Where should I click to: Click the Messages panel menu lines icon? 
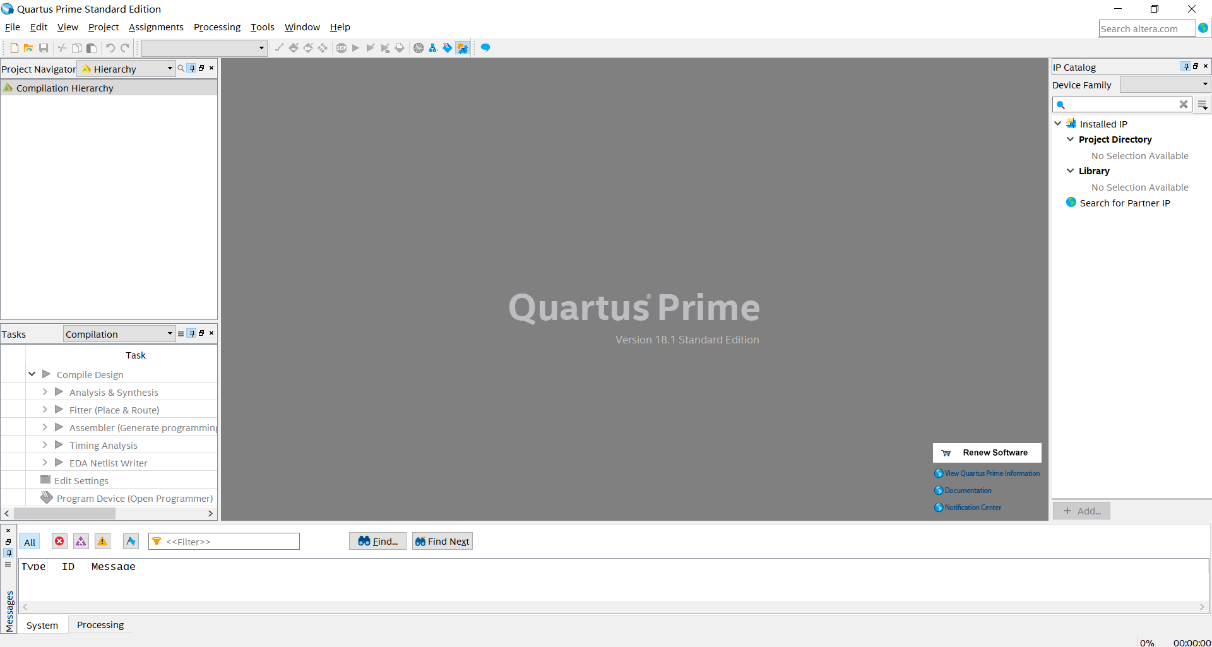8,564
